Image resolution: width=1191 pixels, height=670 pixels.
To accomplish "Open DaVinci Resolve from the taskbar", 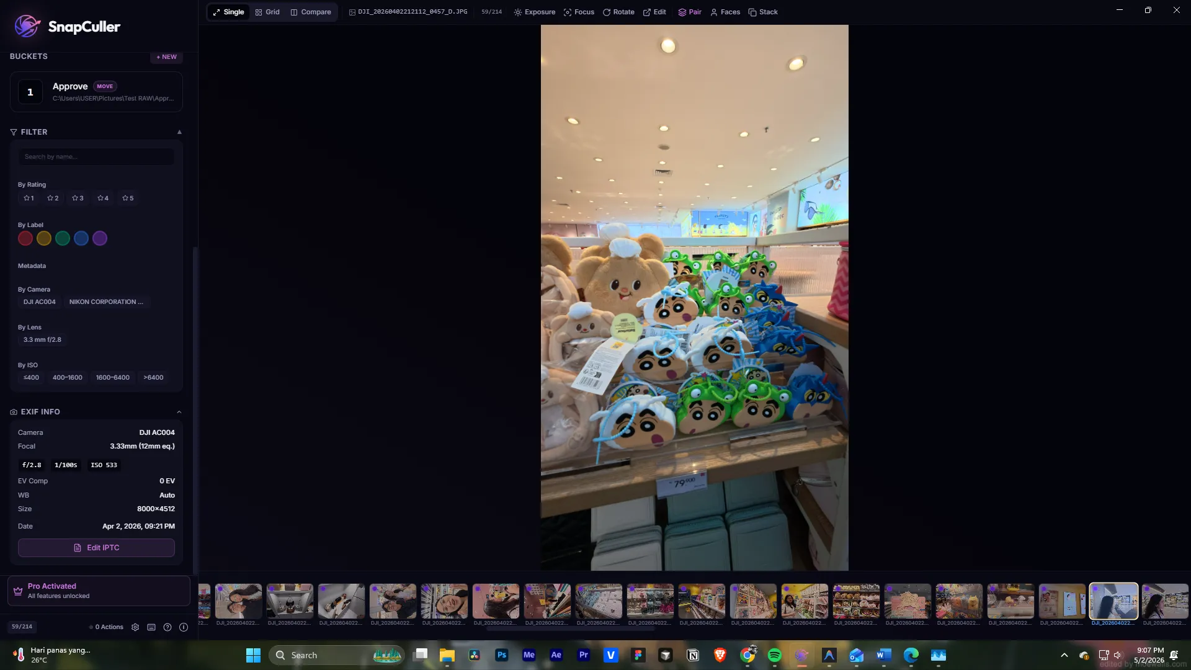I will pyautogui.click(x=475, y=655).
